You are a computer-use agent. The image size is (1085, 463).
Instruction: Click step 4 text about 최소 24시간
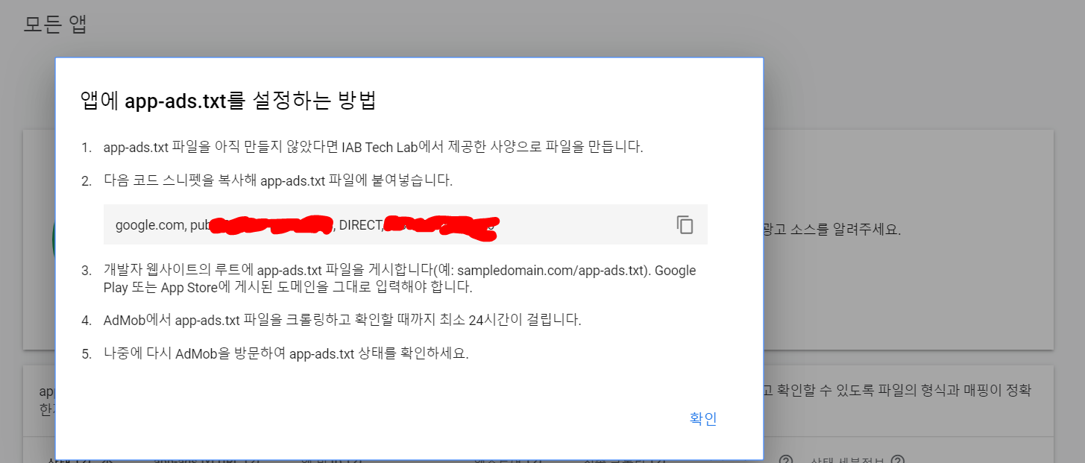pyautogui.click(x=342, y=321)
